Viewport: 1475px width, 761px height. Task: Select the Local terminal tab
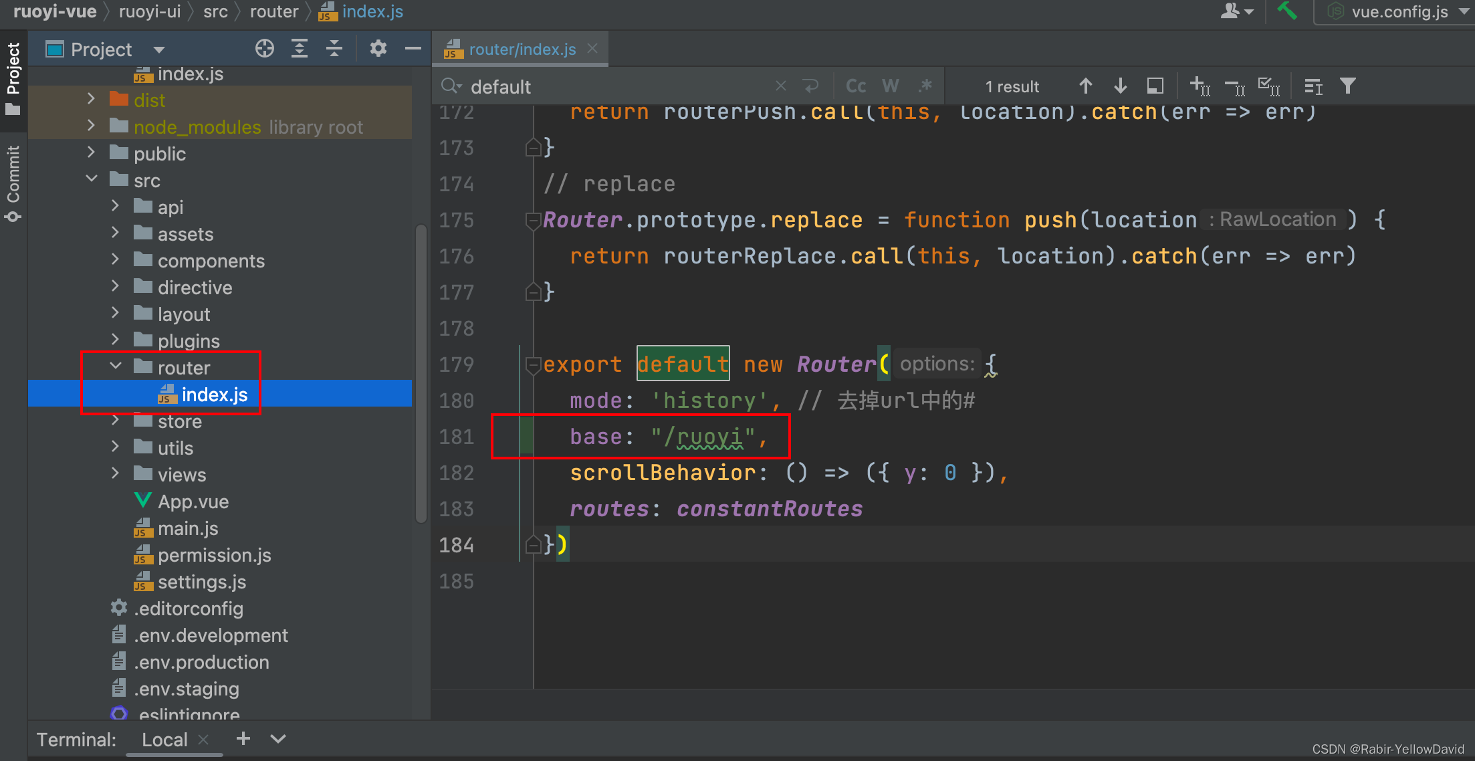164,740
